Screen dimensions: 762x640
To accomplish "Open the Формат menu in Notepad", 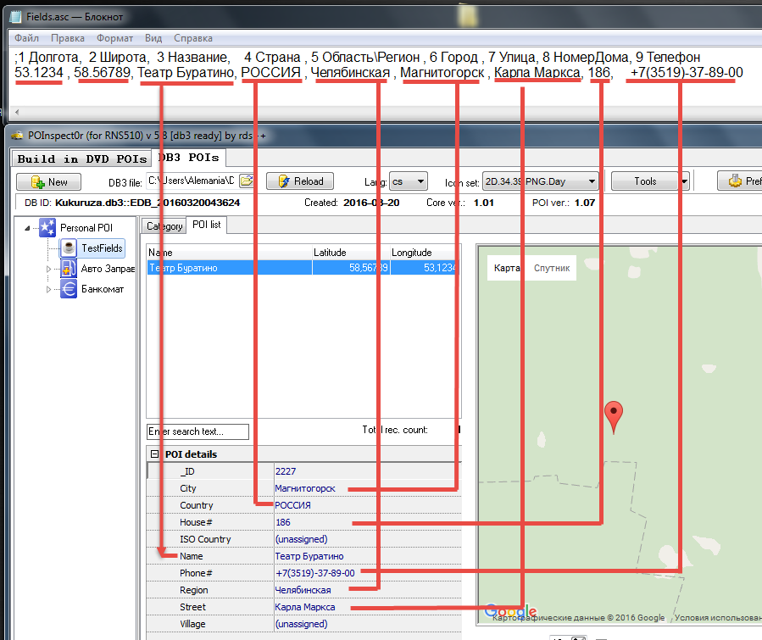I will click(x=114, y=38).
